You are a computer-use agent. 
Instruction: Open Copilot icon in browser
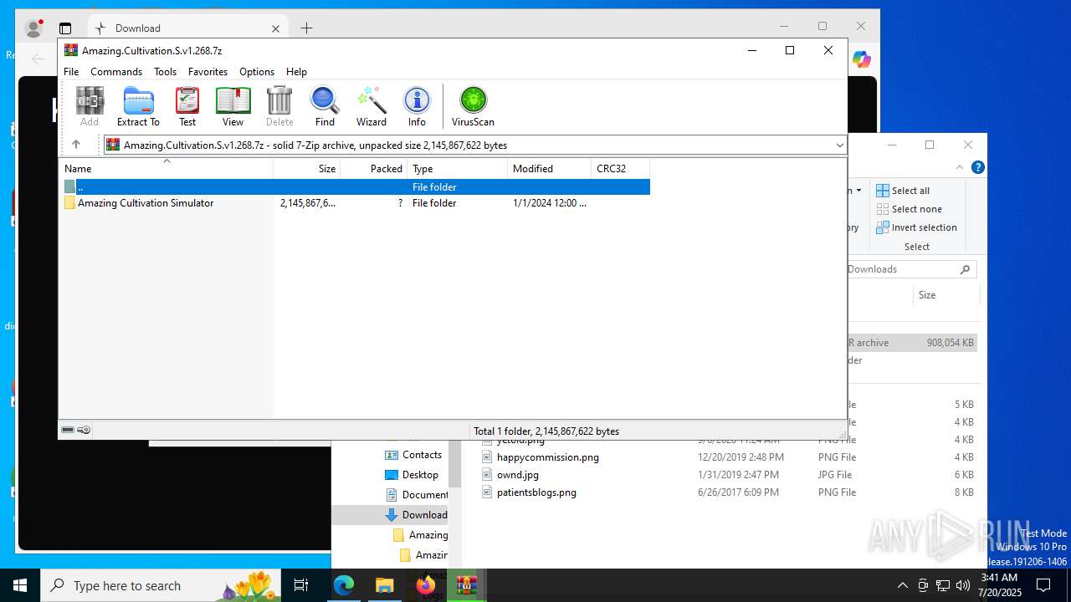tap(862, 59)
